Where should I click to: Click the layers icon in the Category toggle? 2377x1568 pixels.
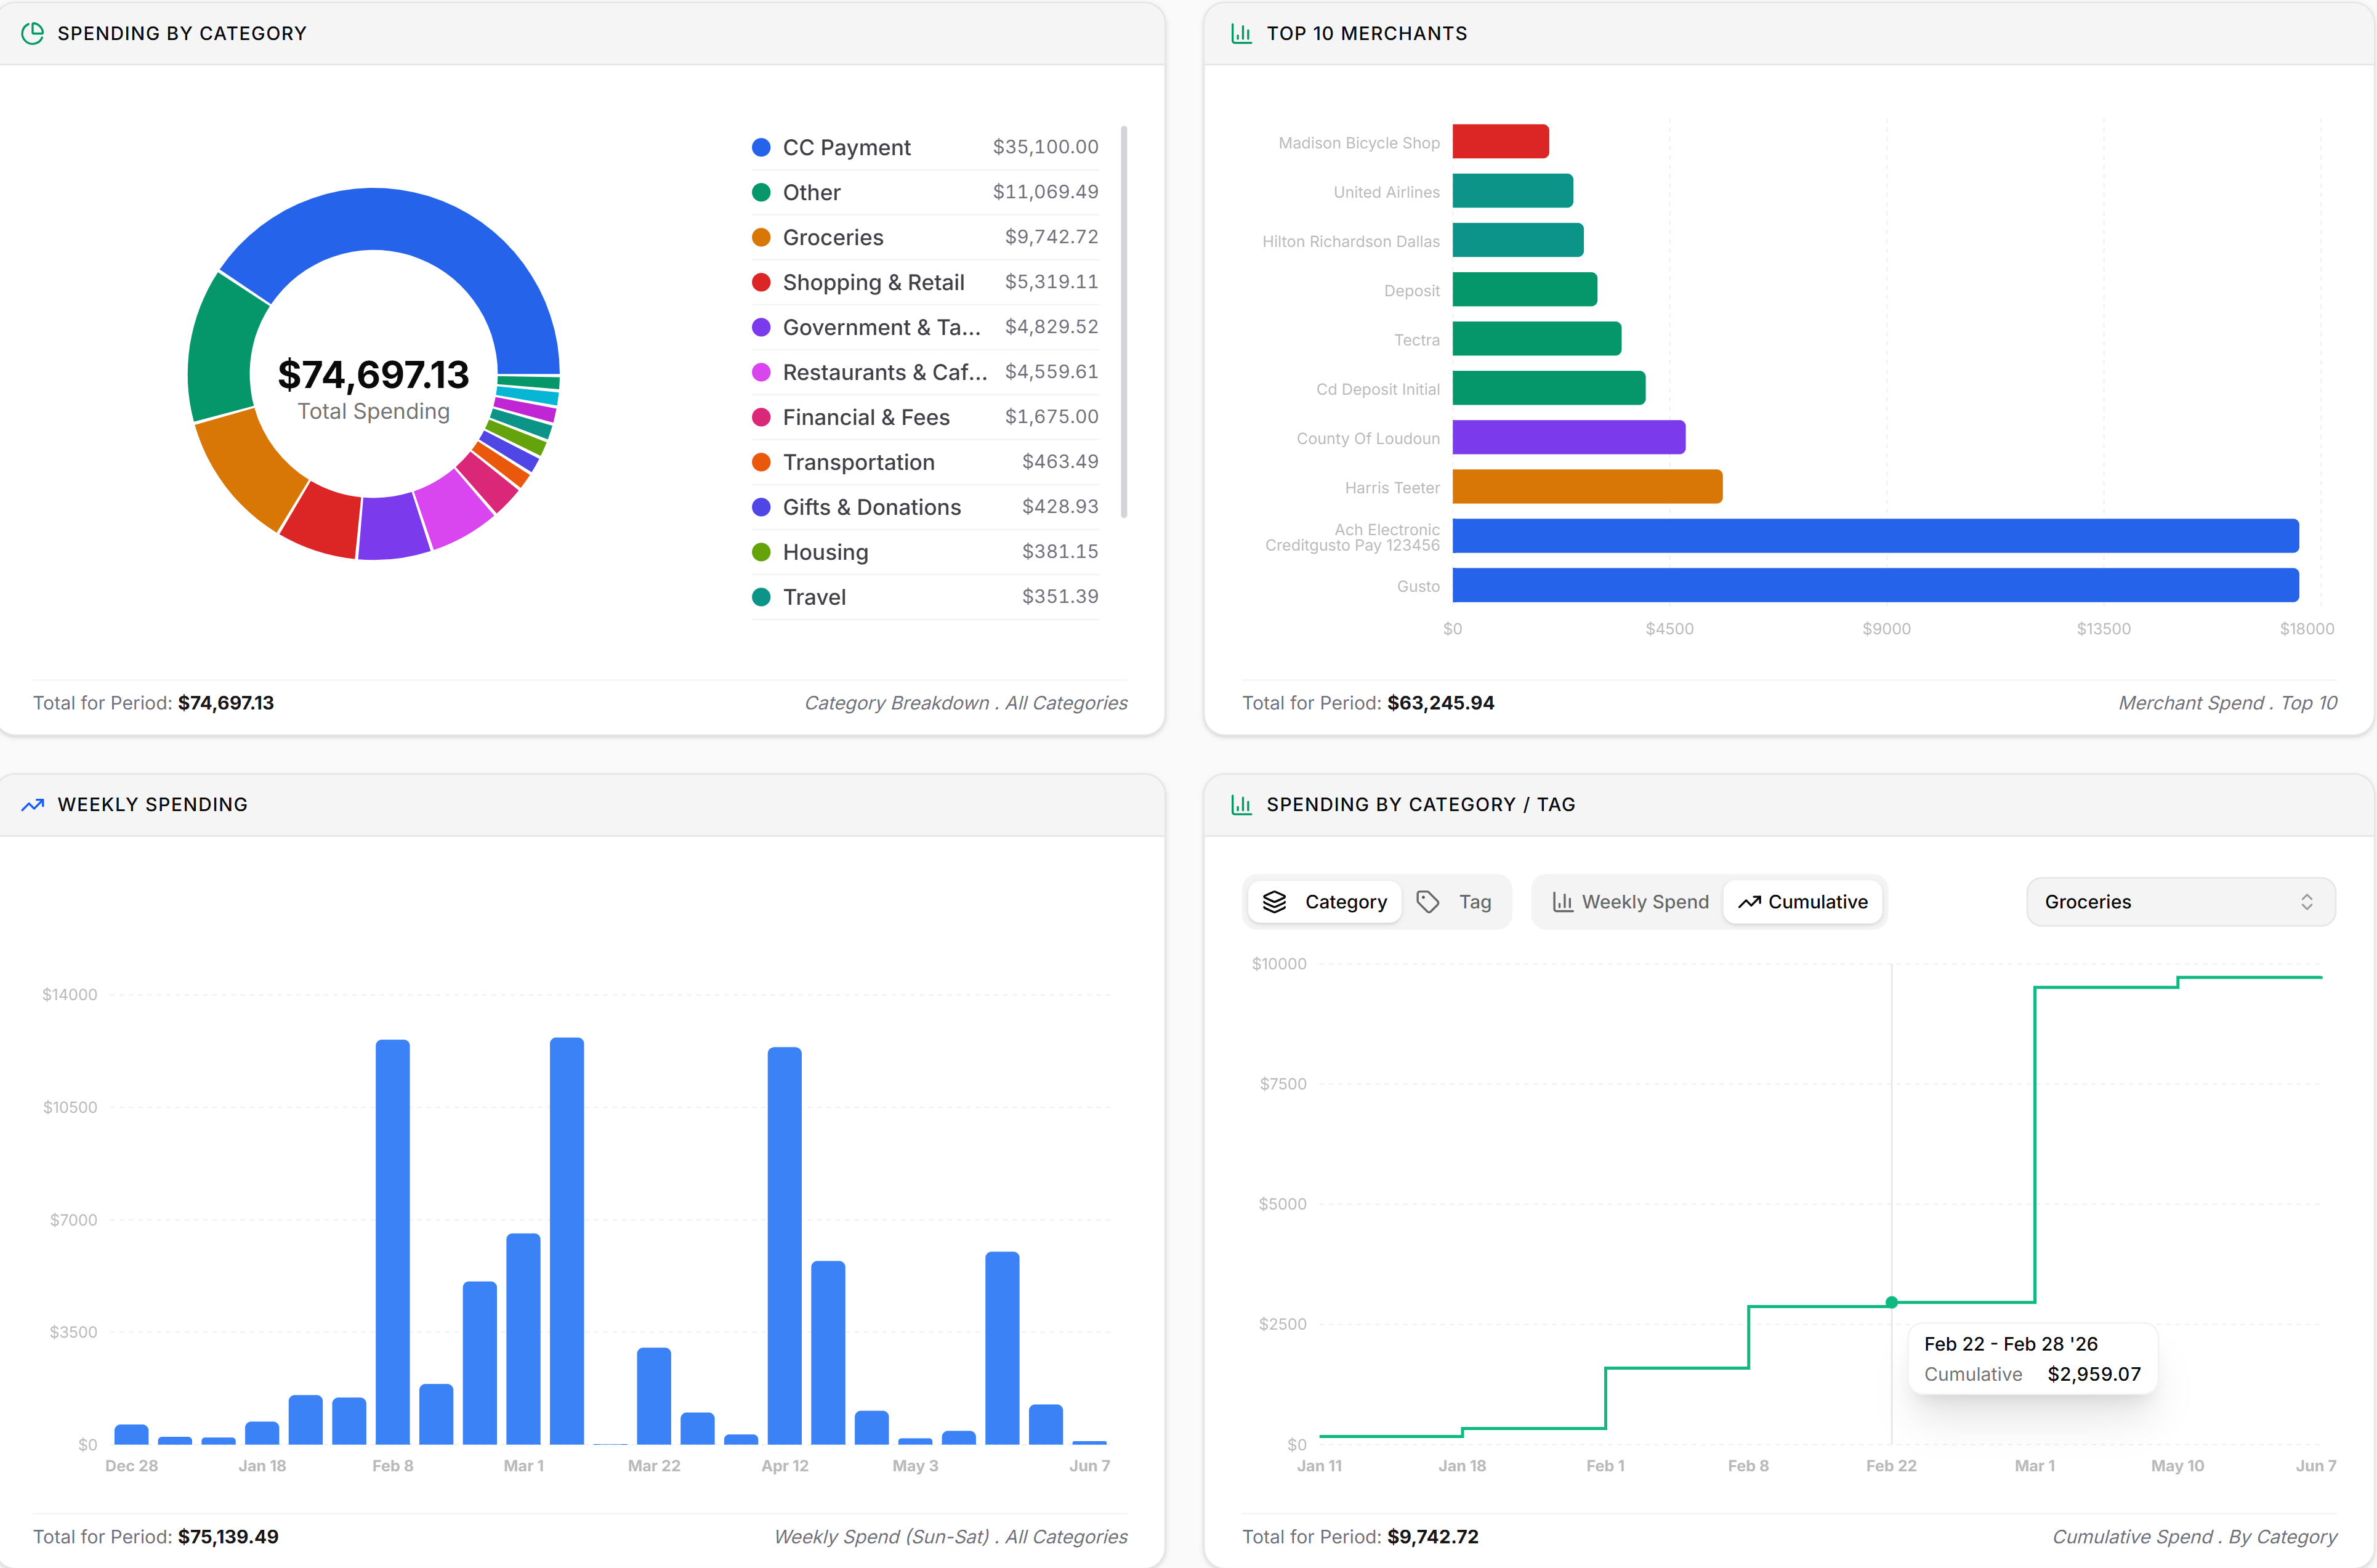click(x=1275, y=902)
